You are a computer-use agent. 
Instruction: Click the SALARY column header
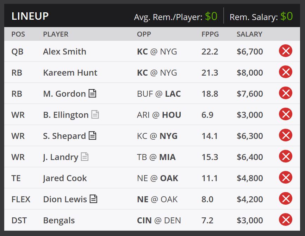249,34
